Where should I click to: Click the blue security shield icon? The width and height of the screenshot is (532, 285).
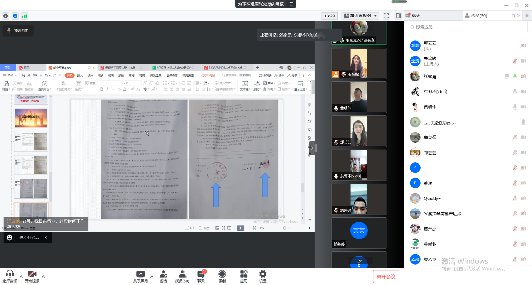pos(15,16)
